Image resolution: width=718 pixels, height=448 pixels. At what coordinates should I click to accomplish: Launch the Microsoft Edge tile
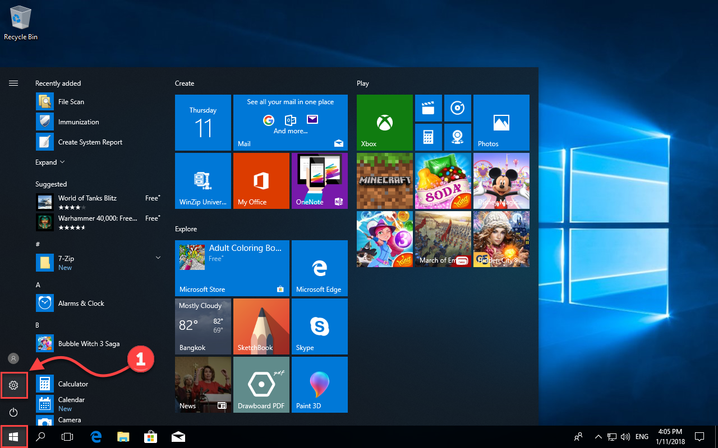(320, 268)
